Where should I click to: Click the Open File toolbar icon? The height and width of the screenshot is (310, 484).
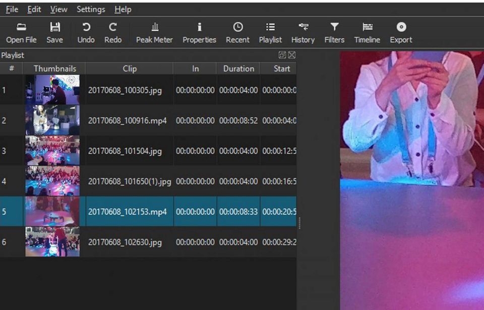21,32
